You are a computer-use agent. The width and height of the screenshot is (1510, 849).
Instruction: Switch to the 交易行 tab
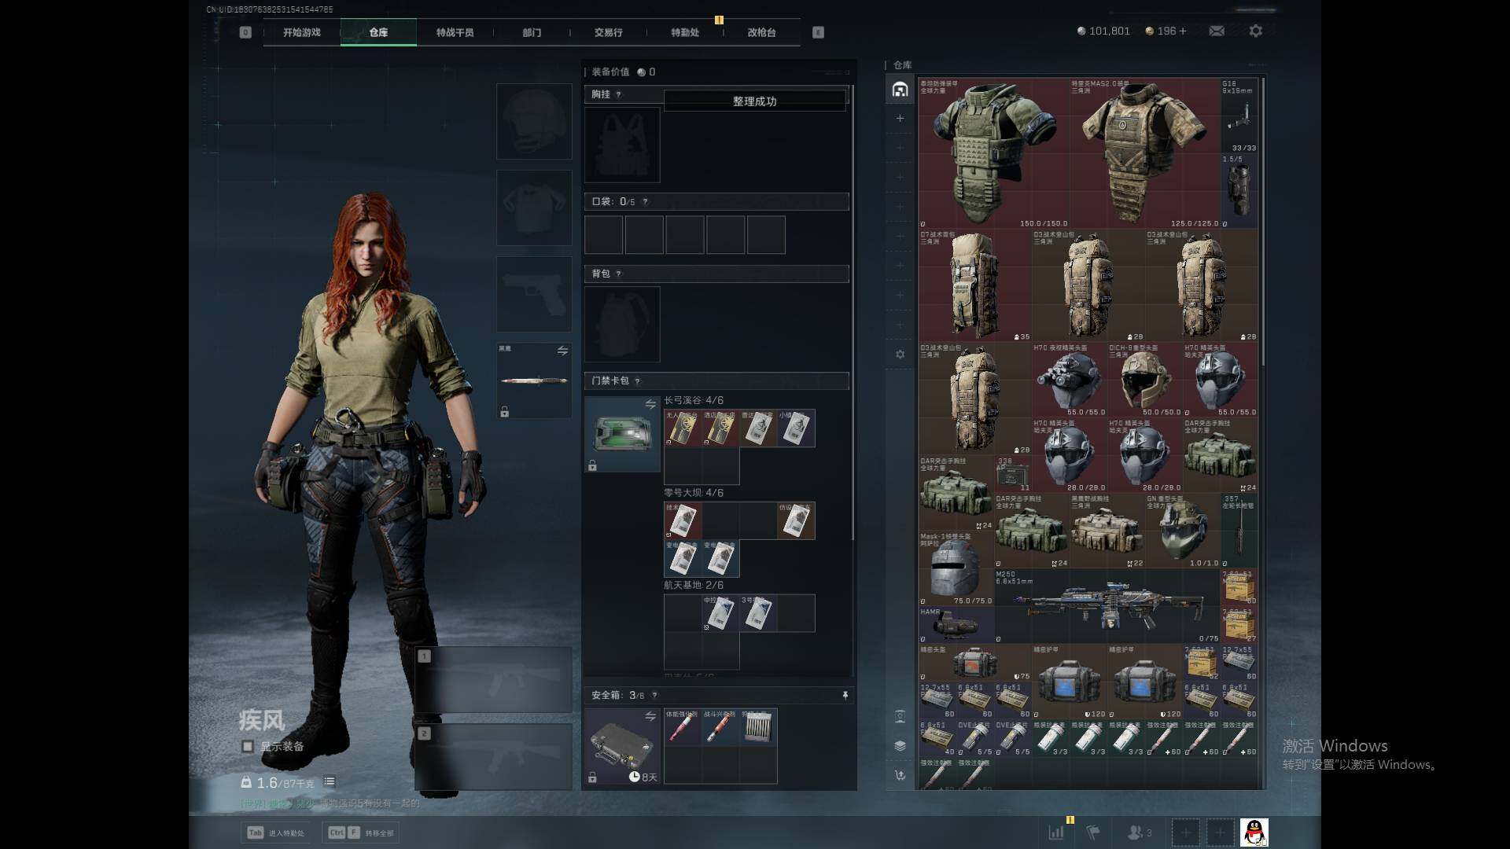pyautogui.click(x=608, y=32)
